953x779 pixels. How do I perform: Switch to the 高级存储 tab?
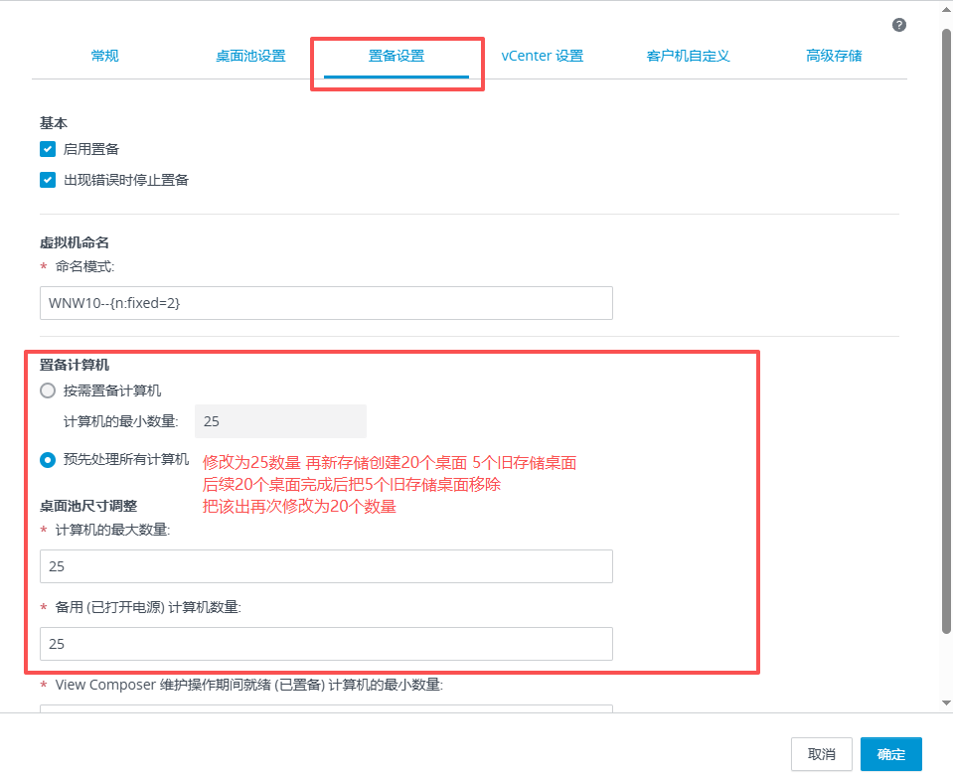click(x=834, y=56)
